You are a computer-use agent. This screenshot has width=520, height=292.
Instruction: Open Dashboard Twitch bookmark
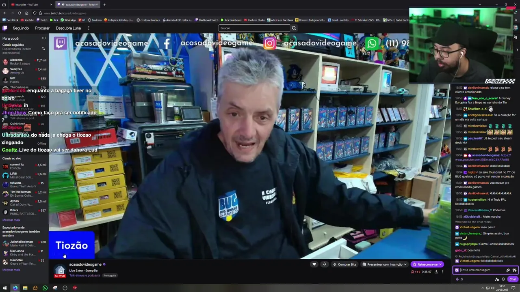207,20
